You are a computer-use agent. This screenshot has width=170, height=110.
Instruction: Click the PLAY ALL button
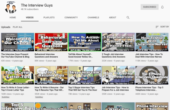point(18,27)
